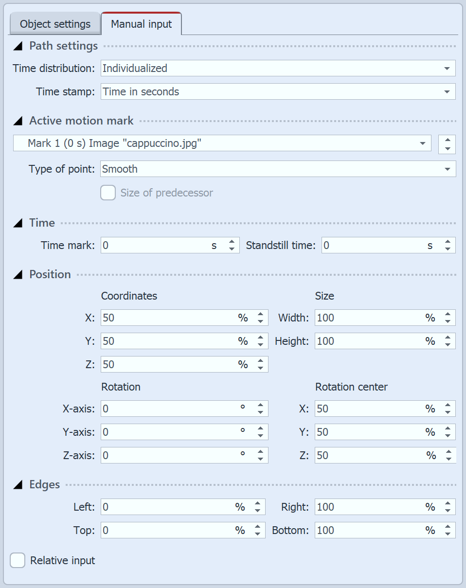The image size is (466, 588).
Task: Collapse the Path settings section
Action: [18, 46]
